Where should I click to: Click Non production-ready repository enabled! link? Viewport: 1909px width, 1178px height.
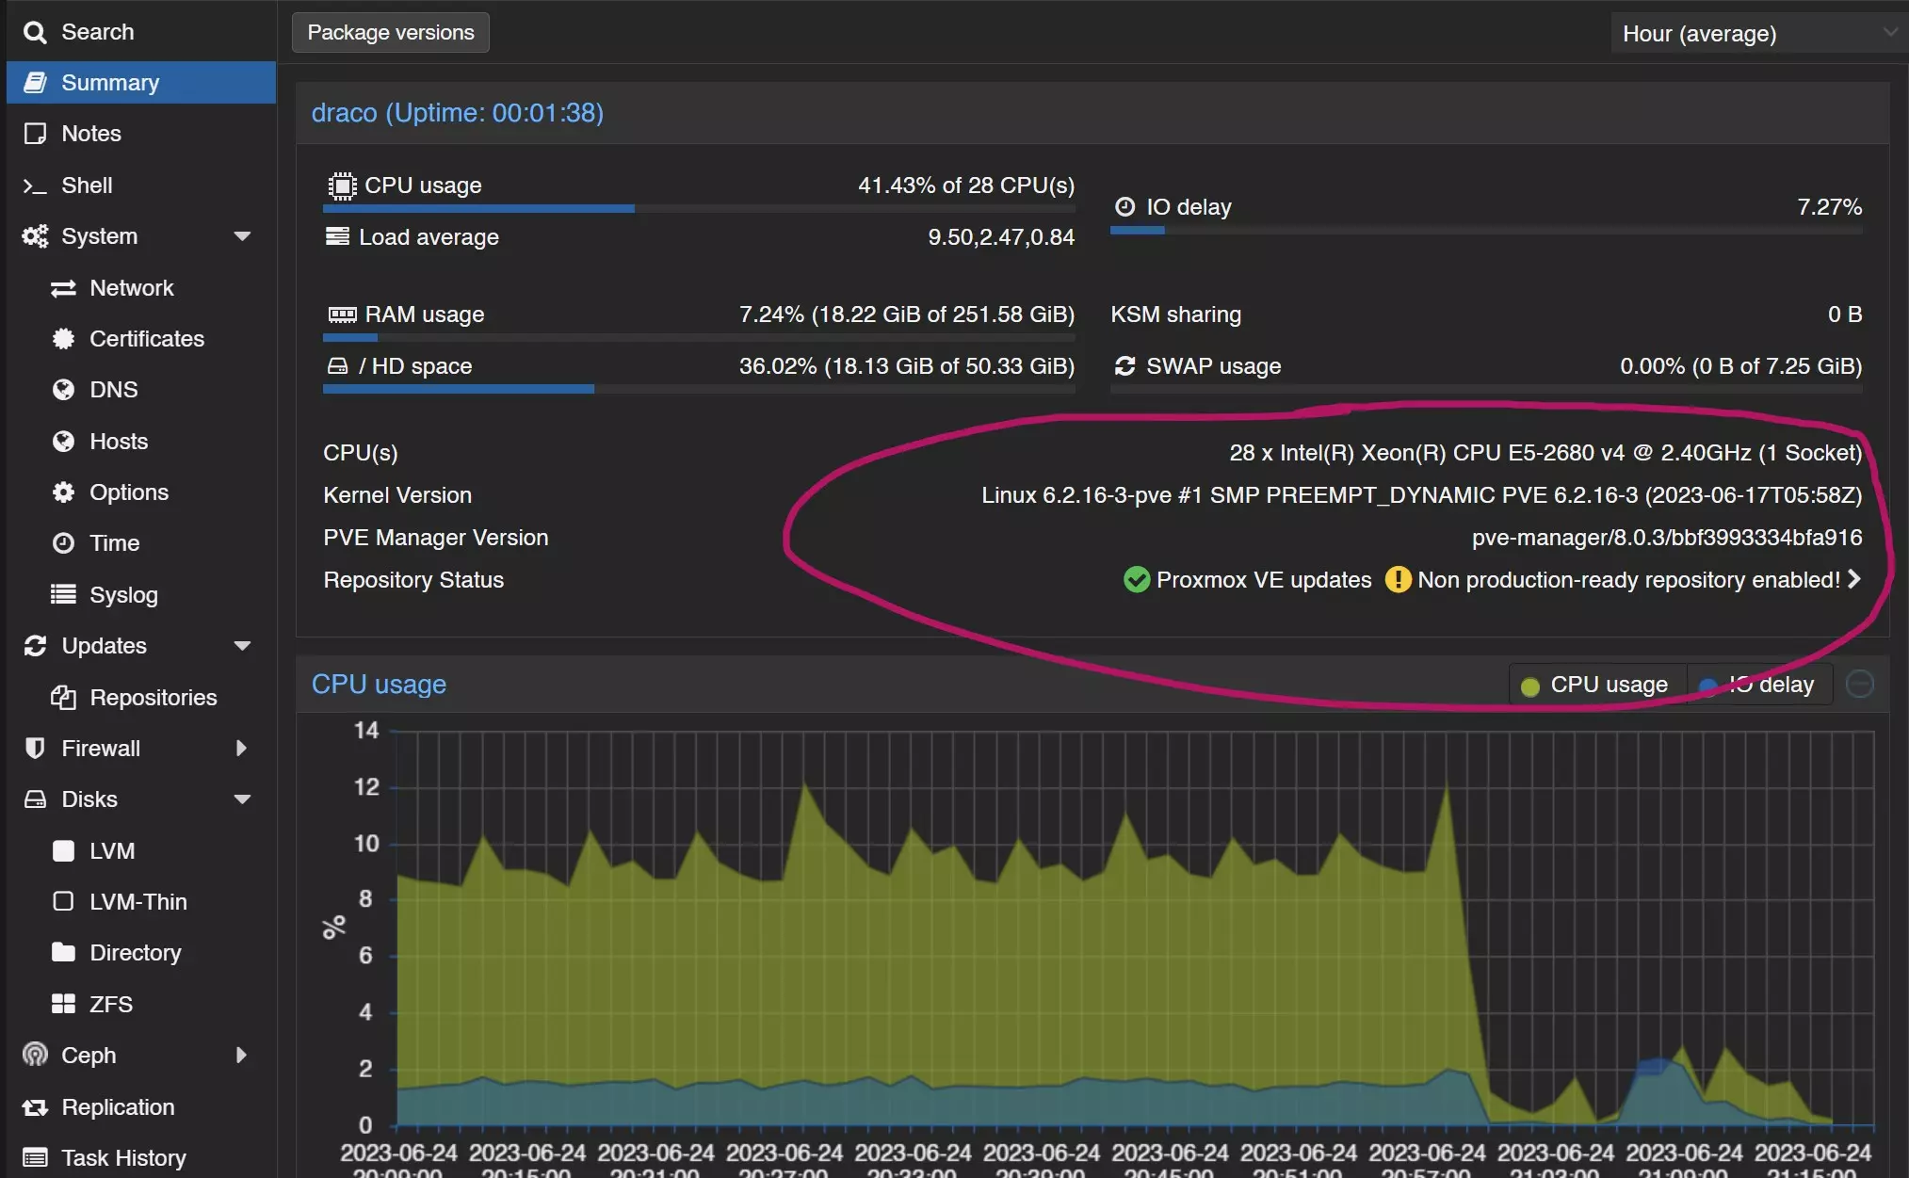(1628, 580)
